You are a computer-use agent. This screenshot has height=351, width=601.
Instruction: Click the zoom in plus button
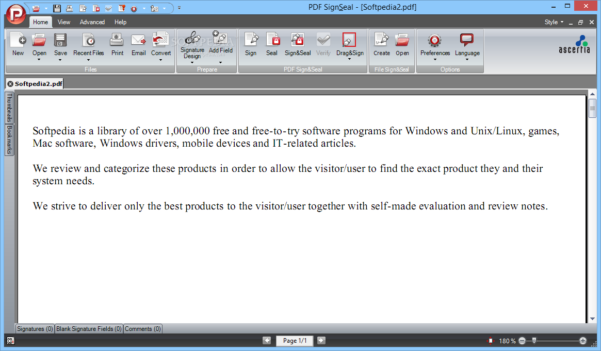[x=583, y=341]
